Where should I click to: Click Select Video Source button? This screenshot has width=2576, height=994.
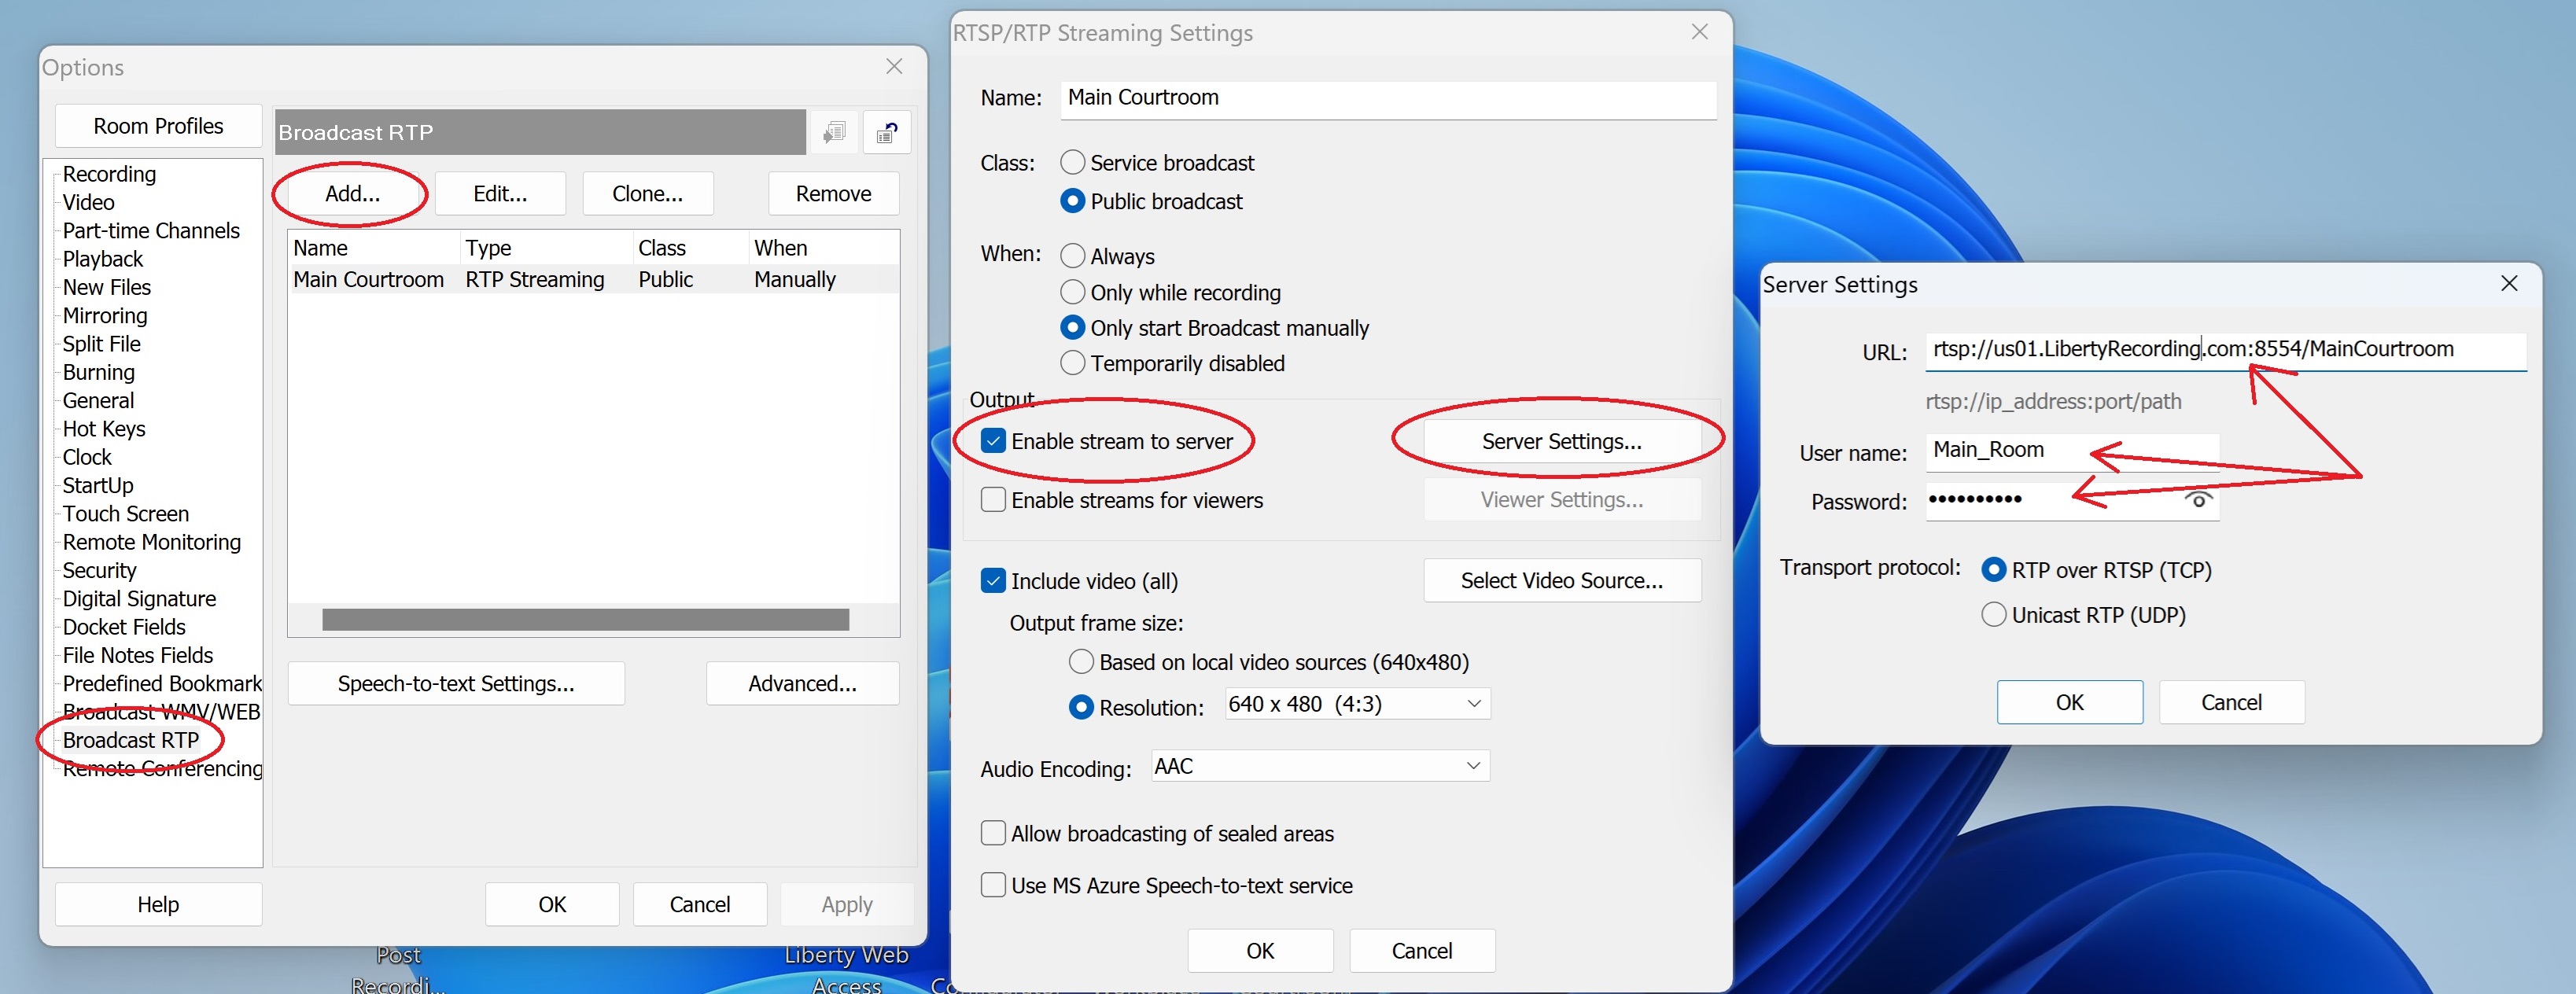1562,578
